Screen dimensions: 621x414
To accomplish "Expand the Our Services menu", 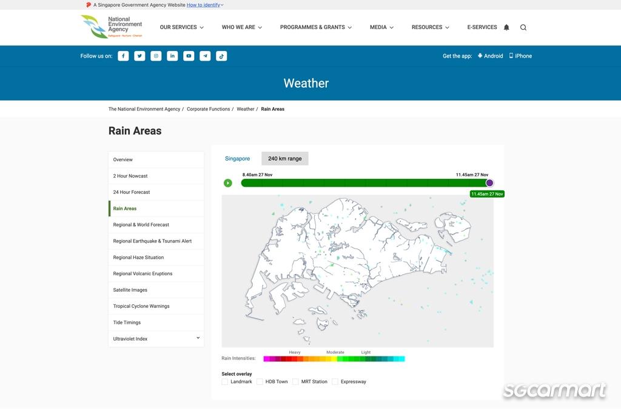I will pos(181,27).
